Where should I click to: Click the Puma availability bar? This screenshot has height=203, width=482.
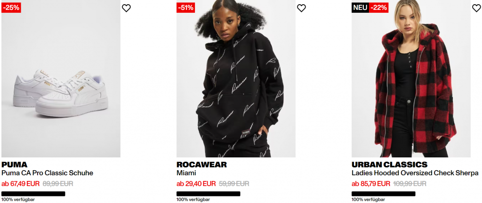[33, 194]
